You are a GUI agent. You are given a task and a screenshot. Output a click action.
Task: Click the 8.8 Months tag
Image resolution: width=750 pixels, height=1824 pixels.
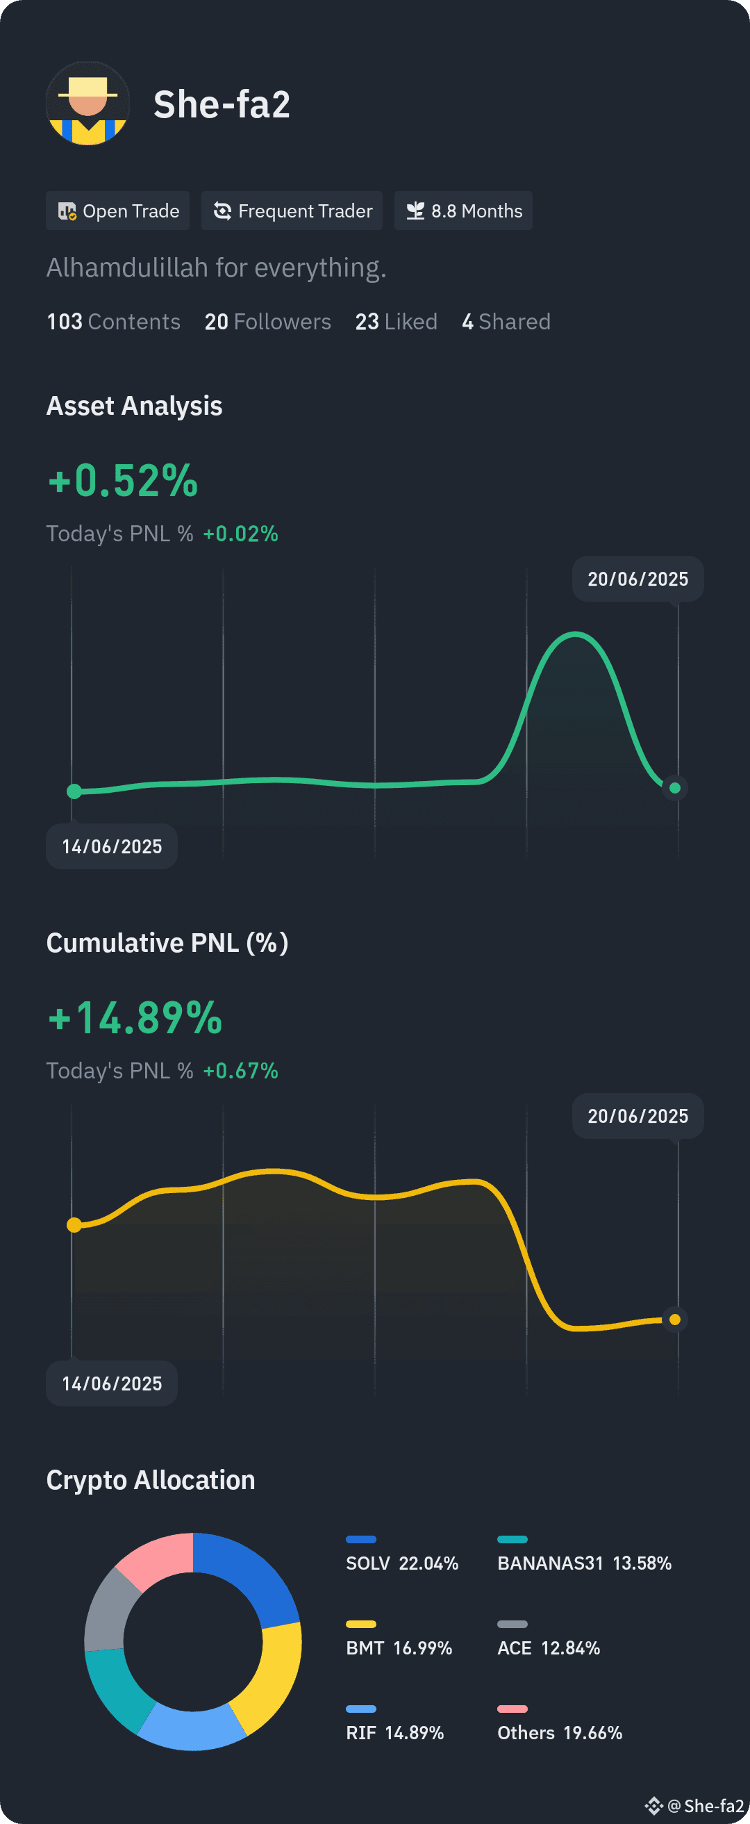tap(463, 211)
